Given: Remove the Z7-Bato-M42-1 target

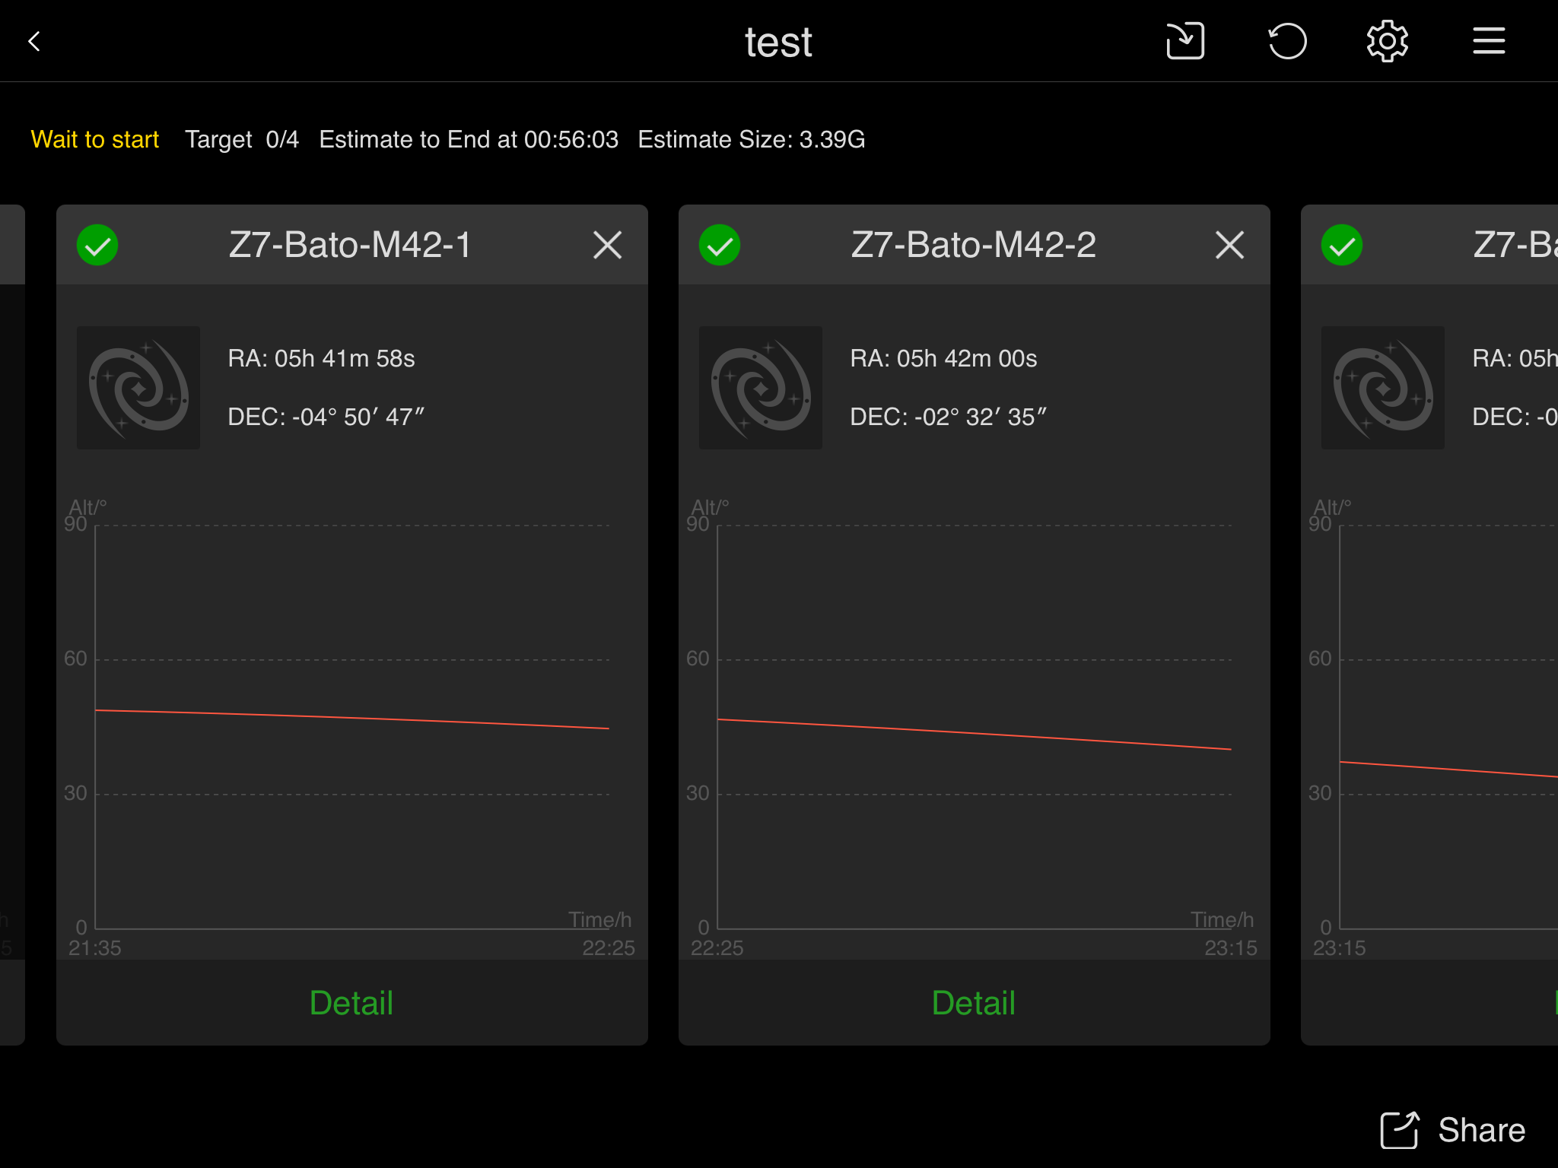Looking at the screenshot, I should [607, 245].
